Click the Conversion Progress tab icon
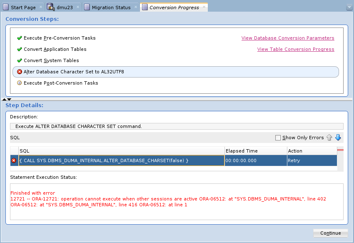The width and height of the screenshot is (354, 243). (145, 7)
